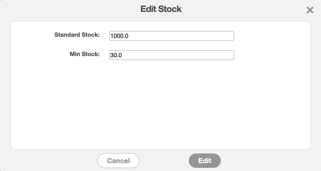Place cursor in the 30.0 value
The height and width of the screenshot is (171, 321).
(x=116, y=55)
